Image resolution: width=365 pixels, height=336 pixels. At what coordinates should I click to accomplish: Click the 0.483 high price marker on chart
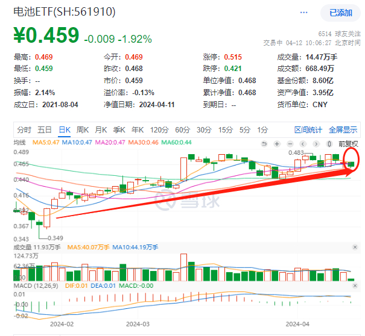click(296, 153)
